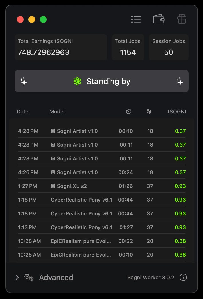Select the 1:27 PM Sogni.XL α2 job row
This screenshot has width=203, height=299.
coord(102,186)
